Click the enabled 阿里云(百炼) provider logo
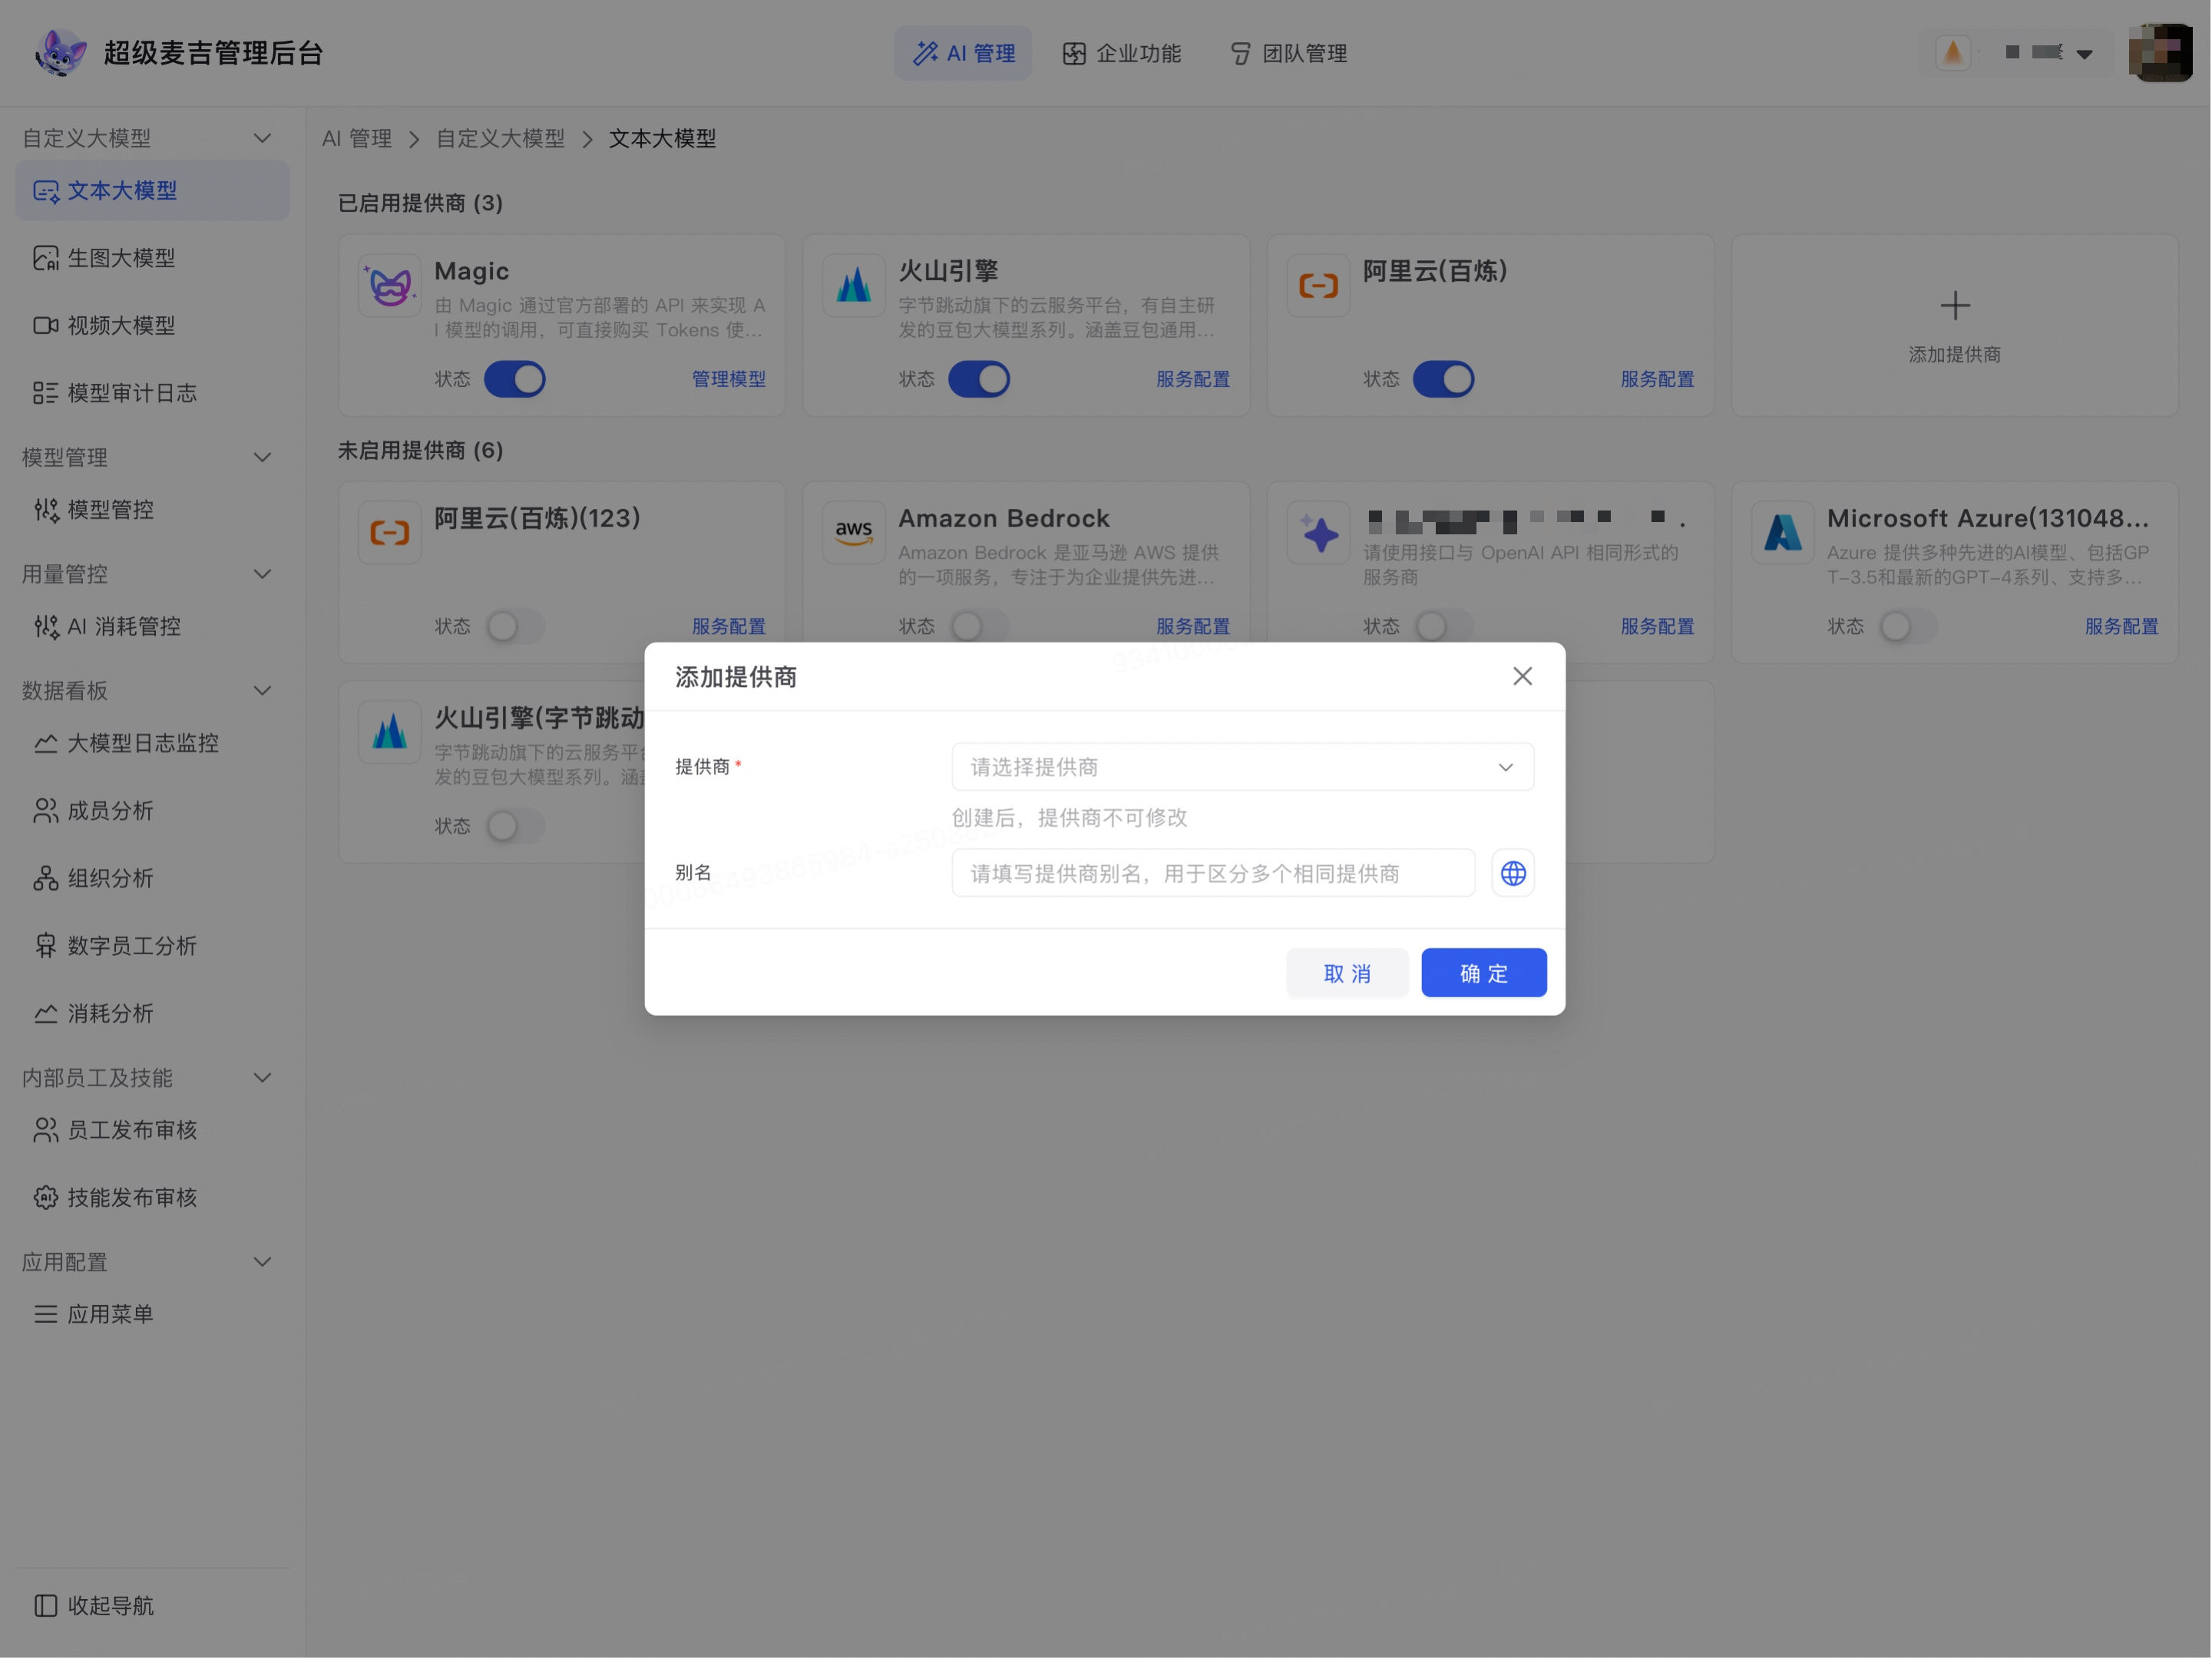The width and height of the screenshot is (2212, 1659). pos(1319,286)
